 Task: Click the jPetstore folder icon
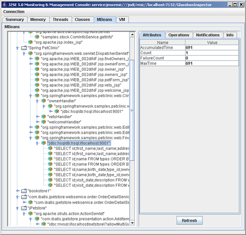[24, 208]
